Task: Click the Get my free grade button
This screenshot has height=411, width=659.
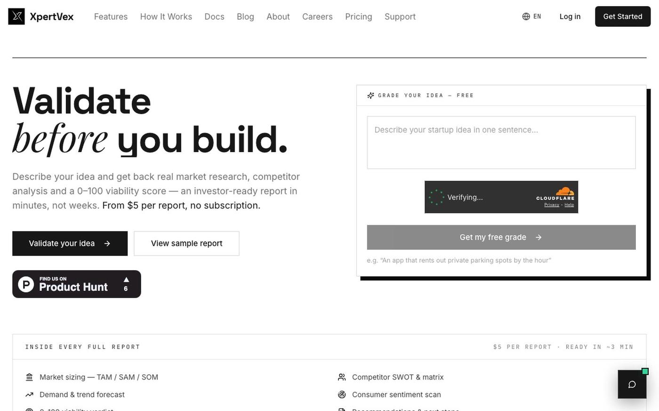Action: [501, 237]
